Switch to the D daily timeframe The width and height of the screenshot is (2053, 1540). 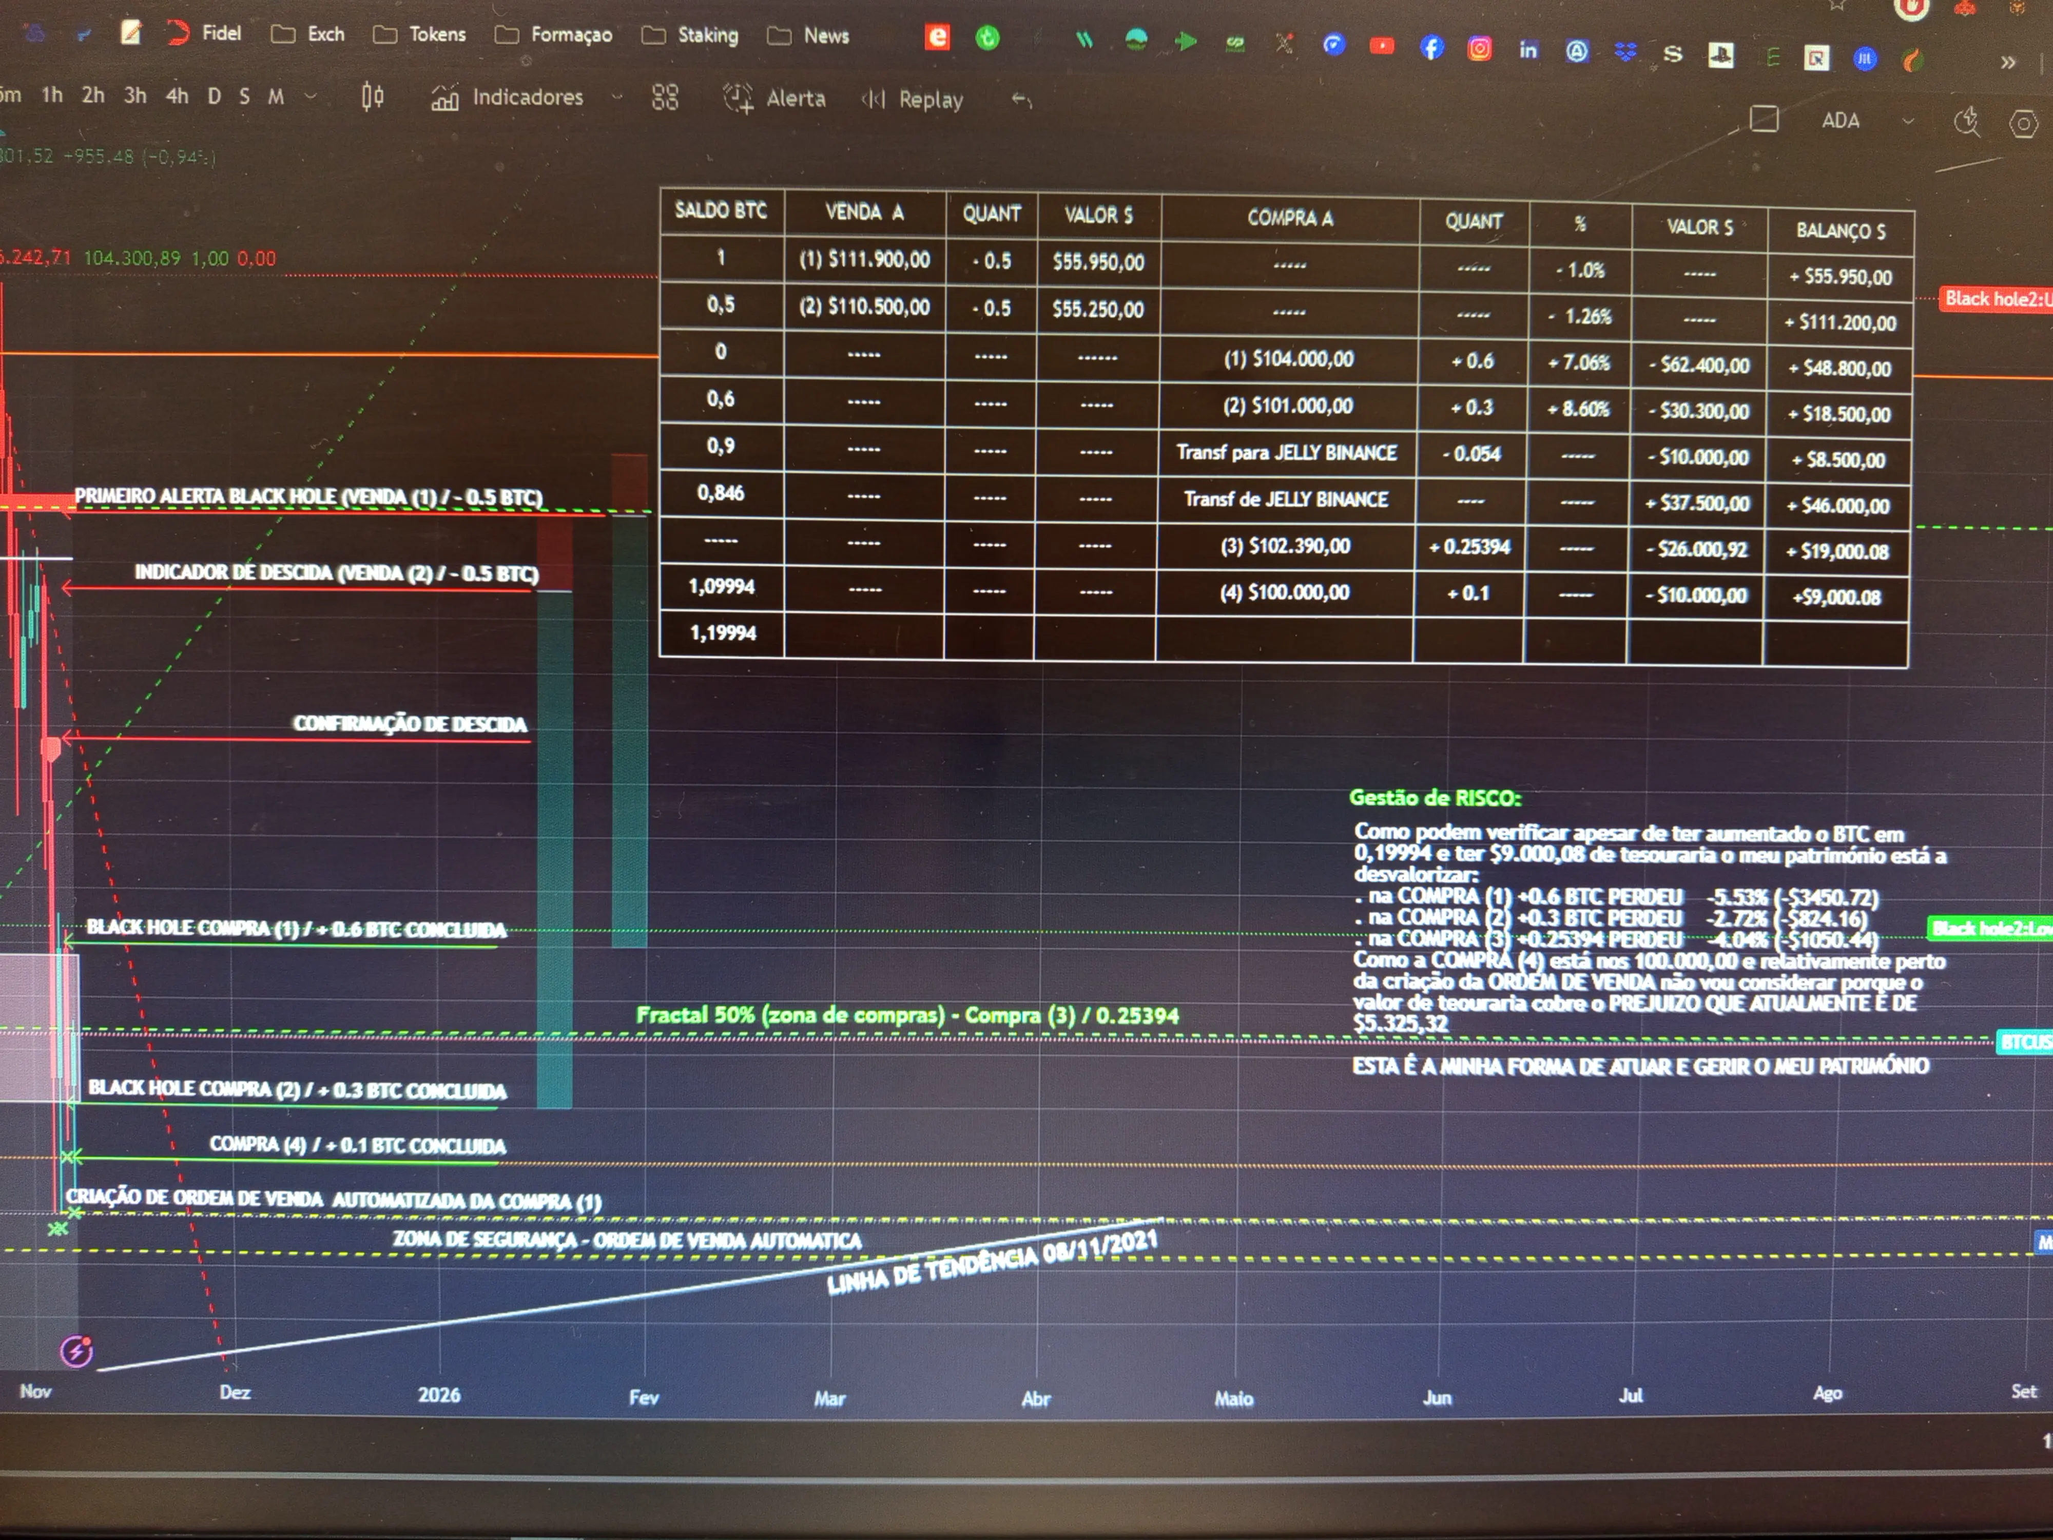click(x=215, y=95)
